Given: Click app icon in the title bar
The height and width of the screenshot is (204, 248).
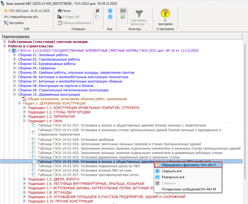Looking at the screenshot, I should pyautogui.click(x=2, y=3).
